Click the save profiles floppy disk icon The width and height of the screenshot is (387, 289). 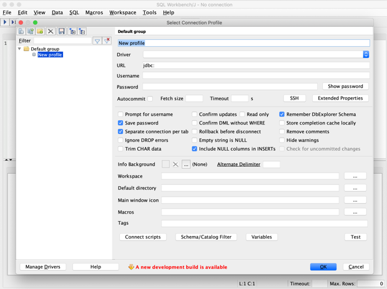coord(62,31)
